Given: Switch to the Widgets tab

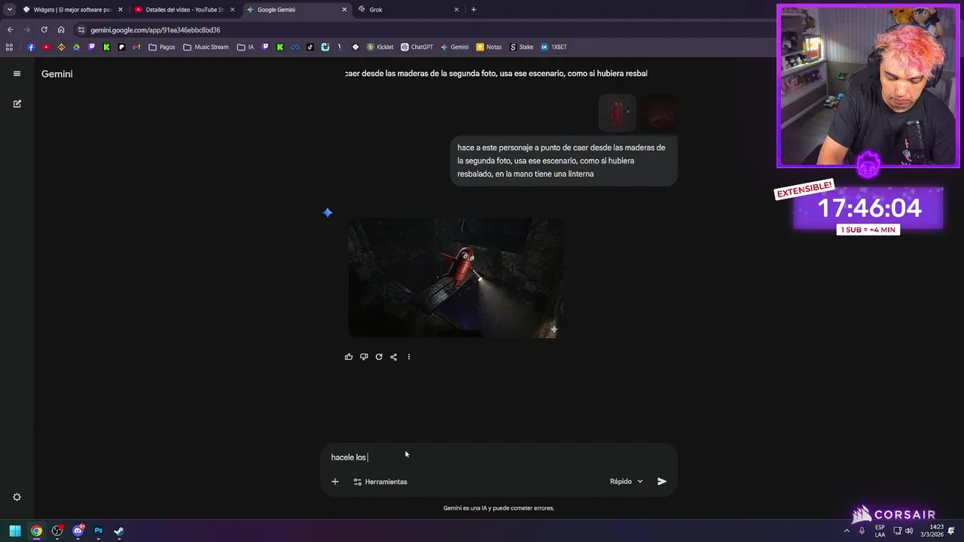Looking at the screenshot, I should (x=72, y=10).
